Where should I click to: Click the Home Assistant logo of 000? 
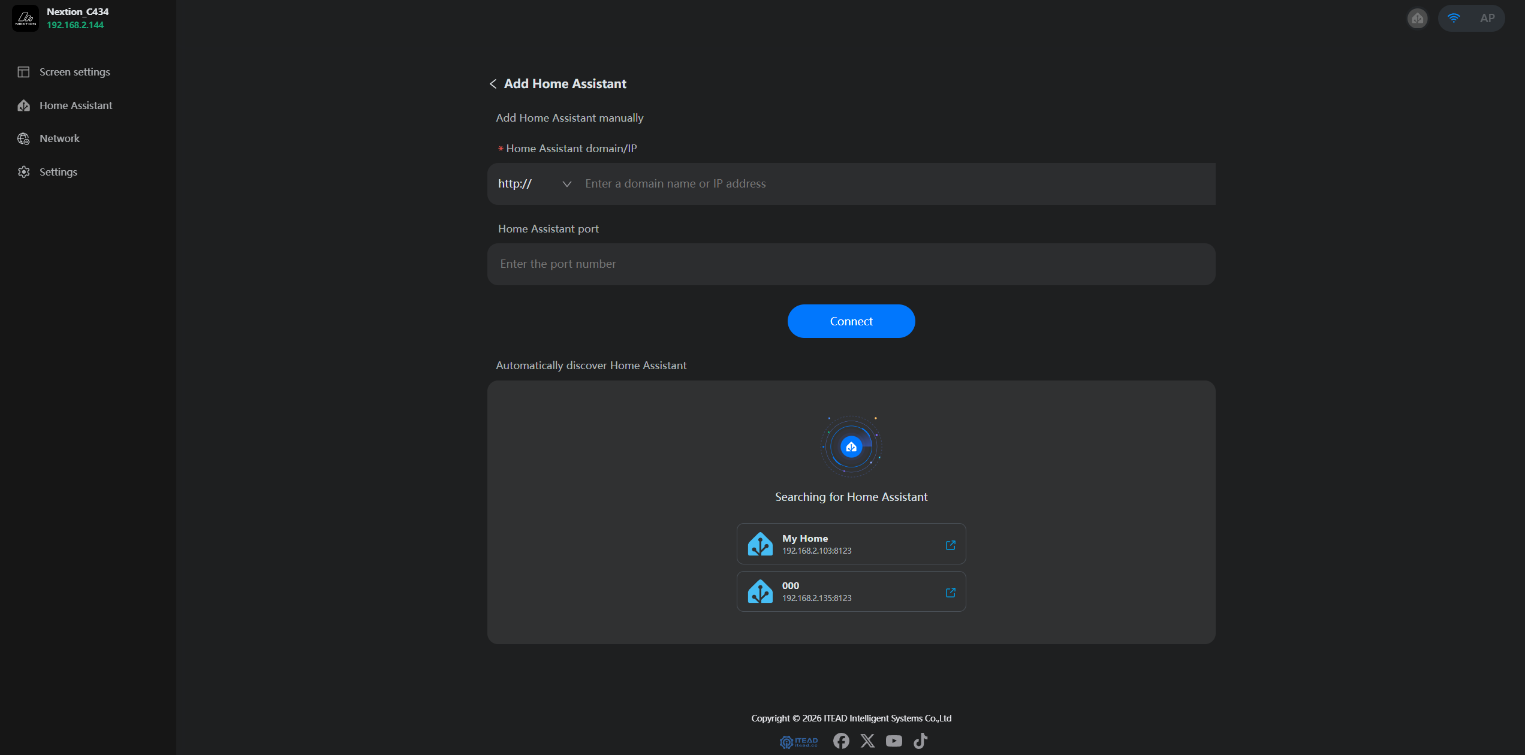760,591
